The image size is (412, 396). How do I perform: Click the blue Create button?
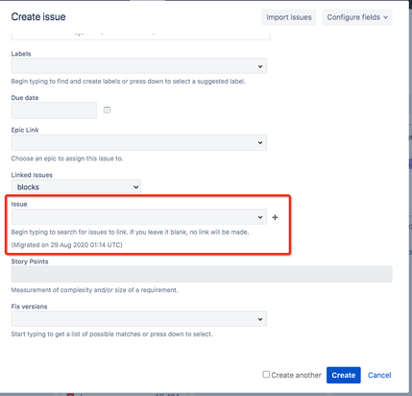(344, 375)
